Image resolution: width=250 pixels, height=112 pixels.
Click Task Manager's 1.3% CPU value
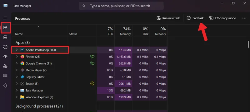pyautogui.click(x=110, y=91)
